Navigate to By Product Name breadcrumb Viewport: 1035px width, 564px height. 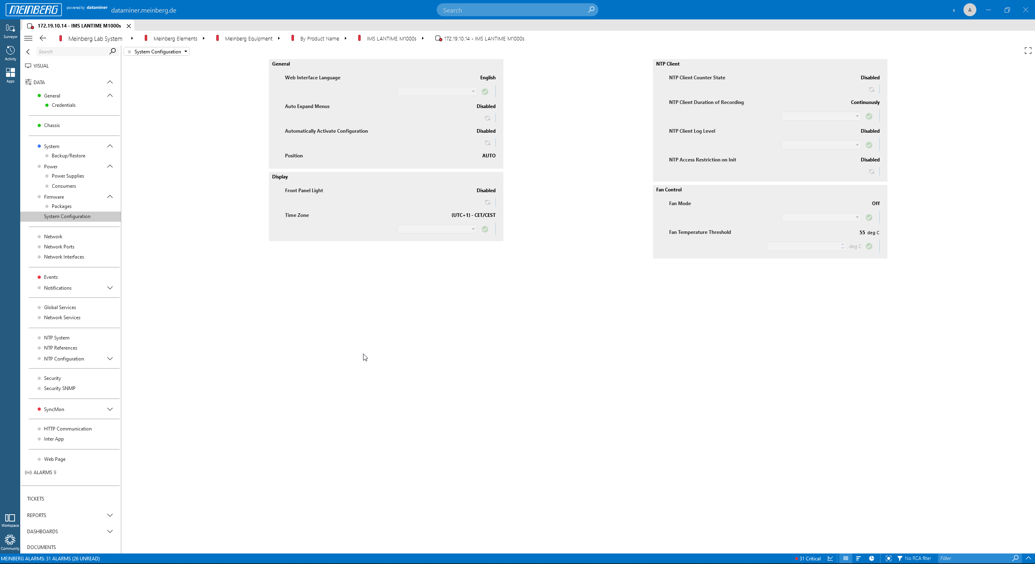(x=319, y=39)
